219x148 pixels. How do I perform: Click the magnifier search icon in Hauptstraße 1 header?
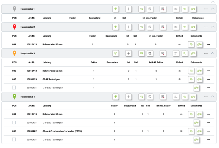pyautogui.click(x=150, y=9)
